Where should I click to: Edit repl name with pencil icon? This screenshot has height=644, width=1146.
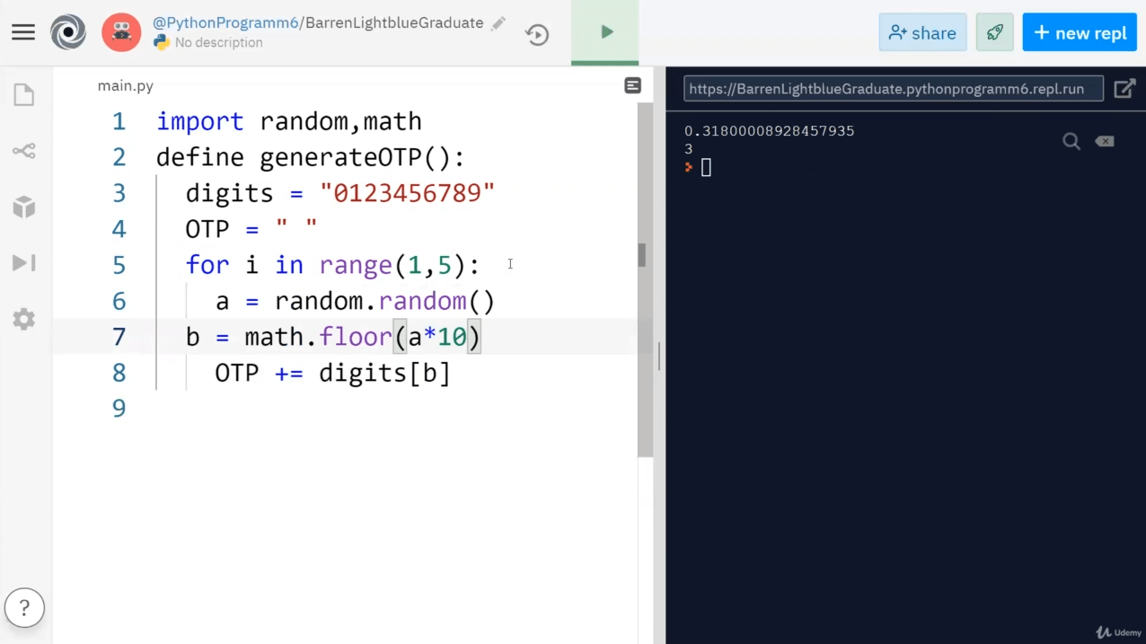pyautogui.click(x=498, y=23)
